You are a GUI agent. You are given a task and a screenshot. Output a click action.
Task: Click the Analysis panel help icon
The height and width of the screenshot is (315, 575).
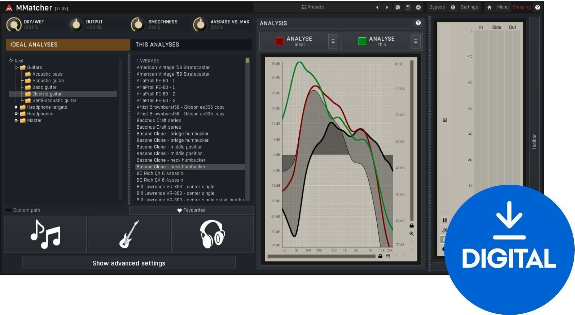click(418, 23)
